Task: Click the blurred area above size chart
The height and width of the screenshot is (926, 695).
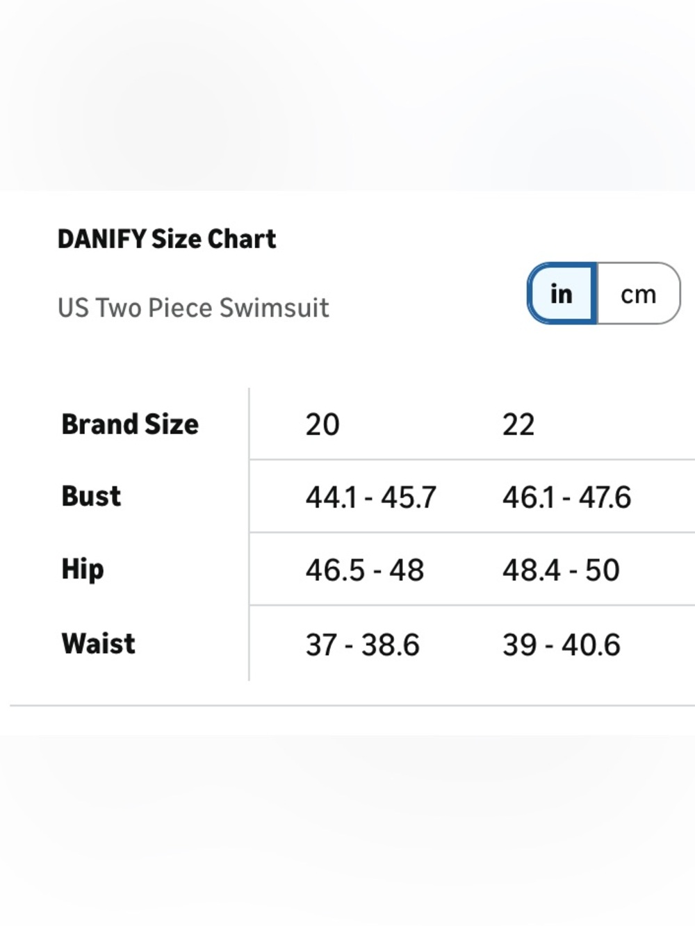Action: tap(347, 95)
